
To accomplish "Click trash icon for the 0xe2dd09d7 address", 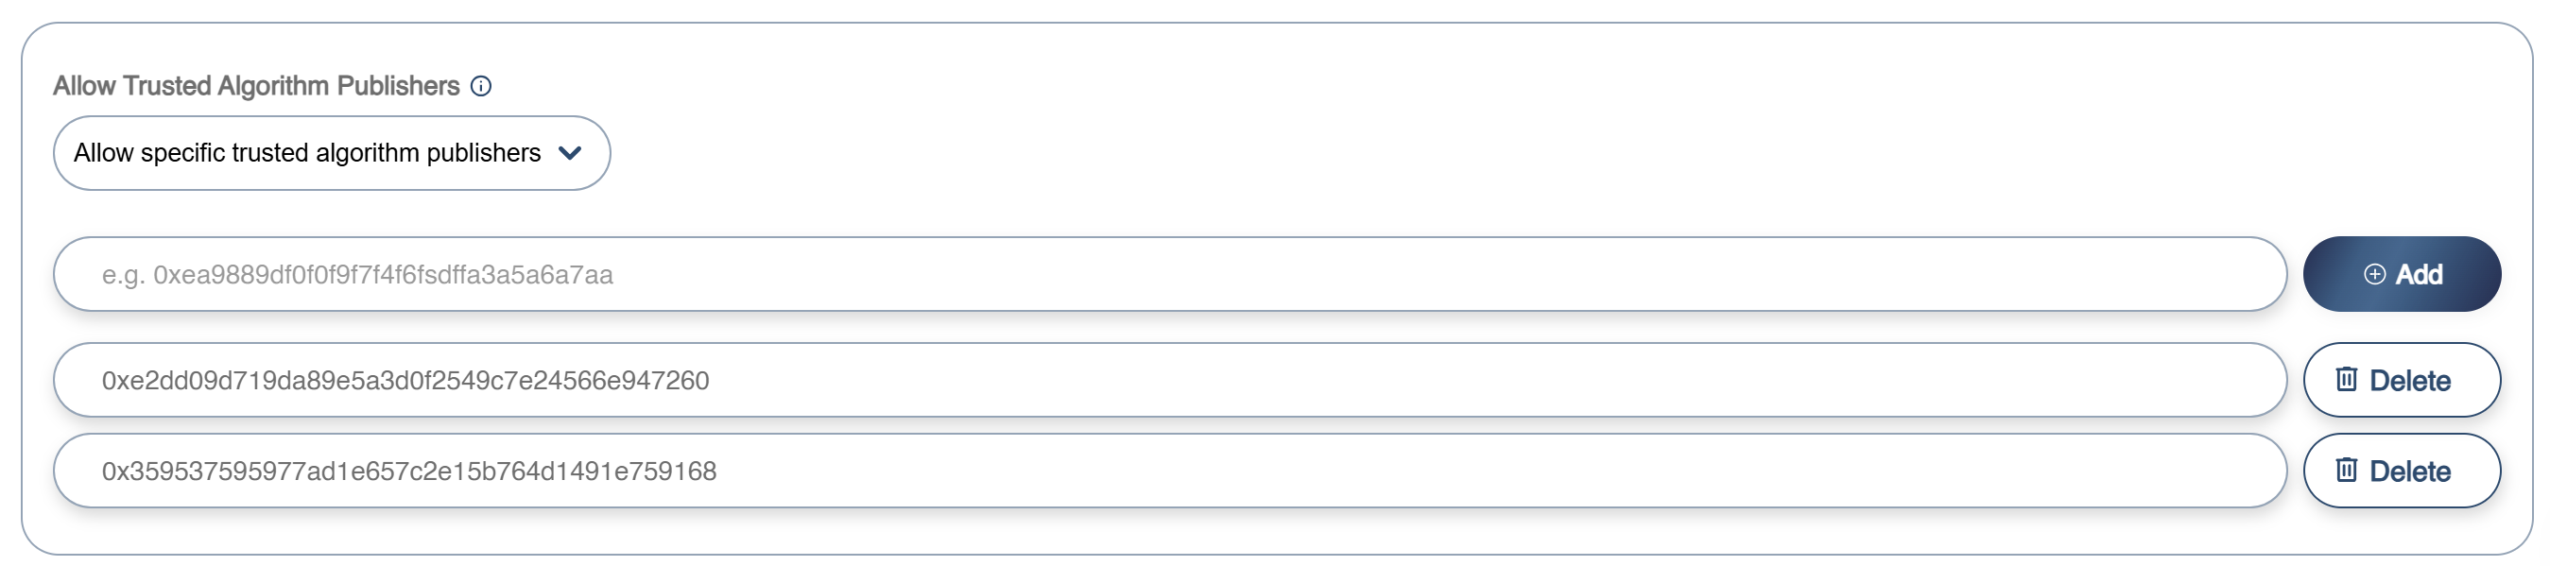I will click(x=2346, y=379).
